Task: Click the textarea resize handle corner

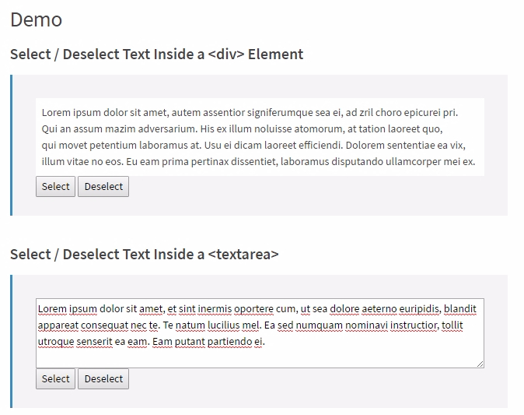Action: pyautogui.click(x=480, y=364)
